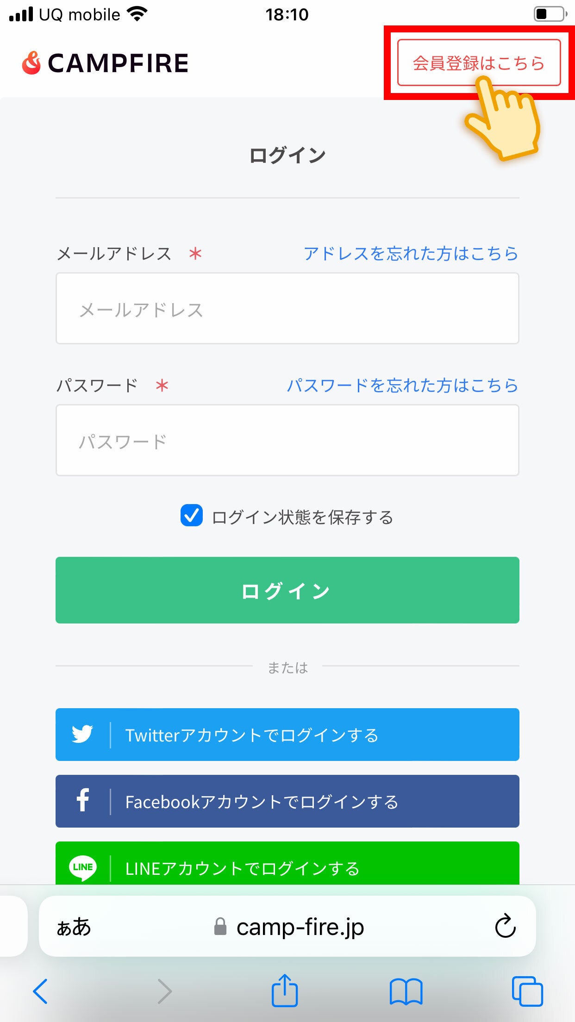
Task: Show all open Safari tabs
Action: coord(527,991)
